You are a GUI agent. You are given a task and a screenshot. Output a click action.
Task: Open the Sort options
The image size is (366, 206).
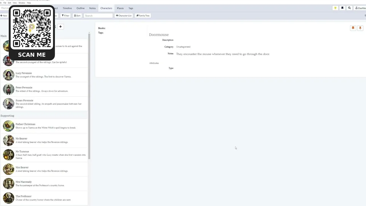77,16
